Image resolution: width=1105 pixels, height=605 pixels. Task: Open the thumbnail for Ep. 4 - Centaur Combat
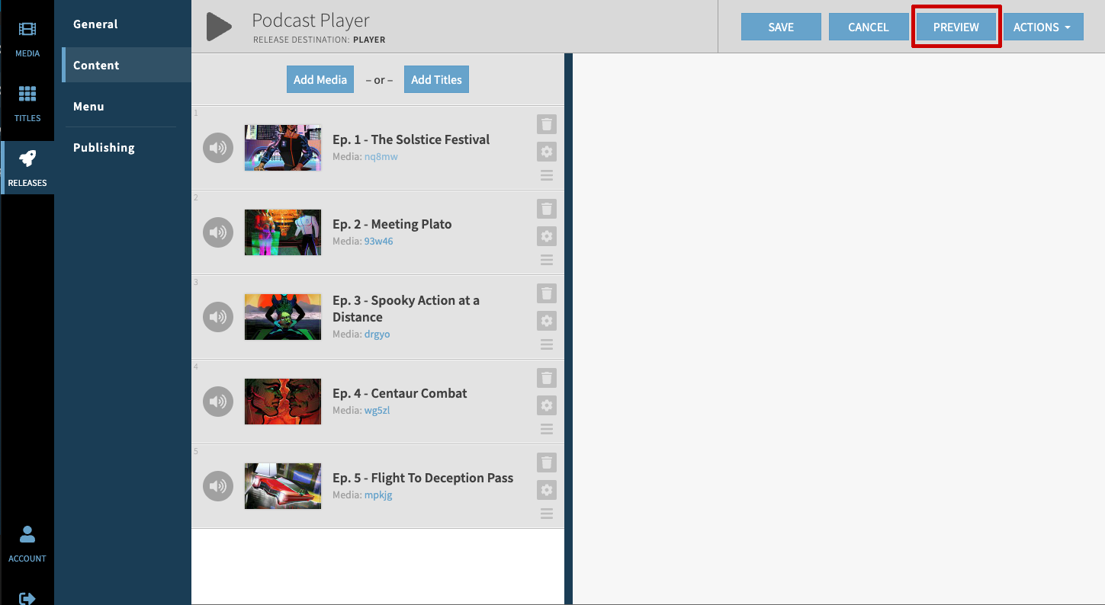point(283,402)
